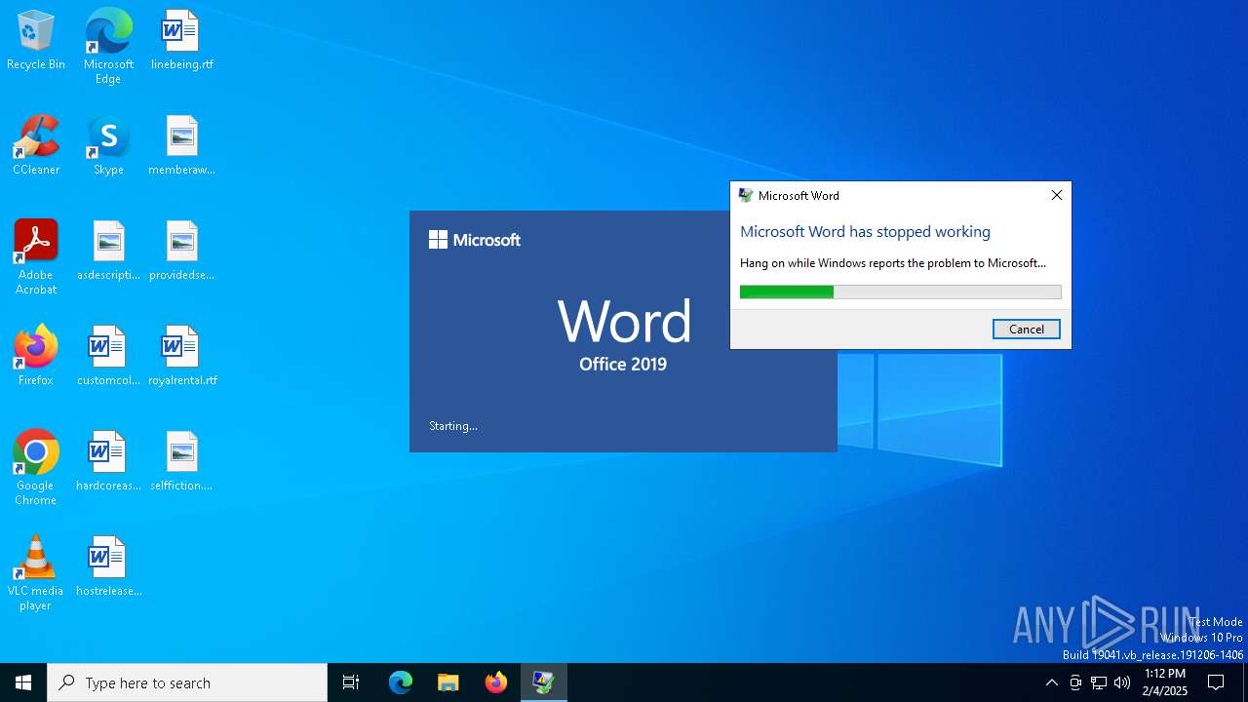Open the notification center icon

[x=1216, y=682]
